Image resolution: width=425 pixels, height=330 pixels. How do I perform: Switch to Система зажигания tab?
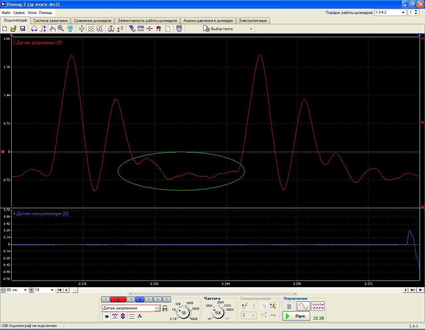(x=50, y=21)
